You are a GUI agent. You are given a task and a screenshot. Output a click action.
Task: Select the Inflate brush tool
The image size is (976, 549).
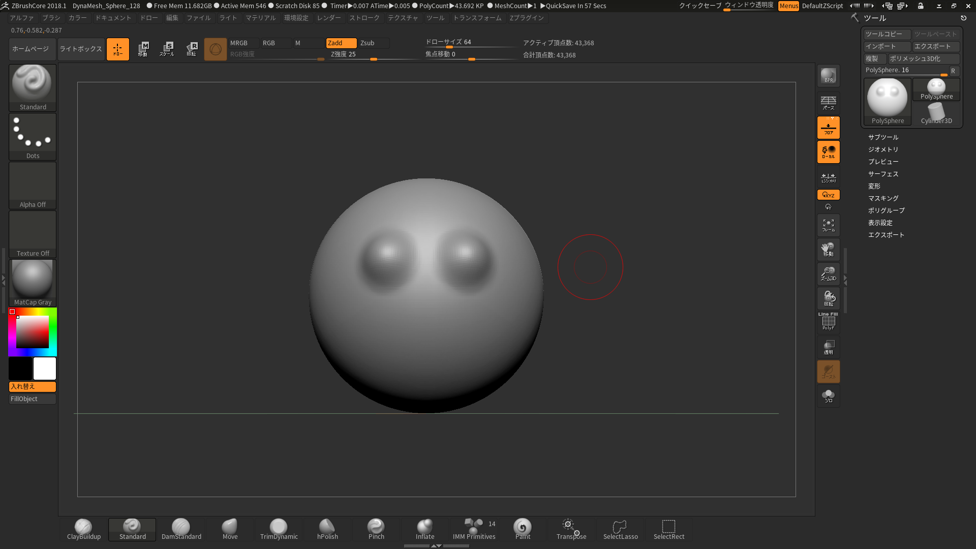click(x=425, y=529)
